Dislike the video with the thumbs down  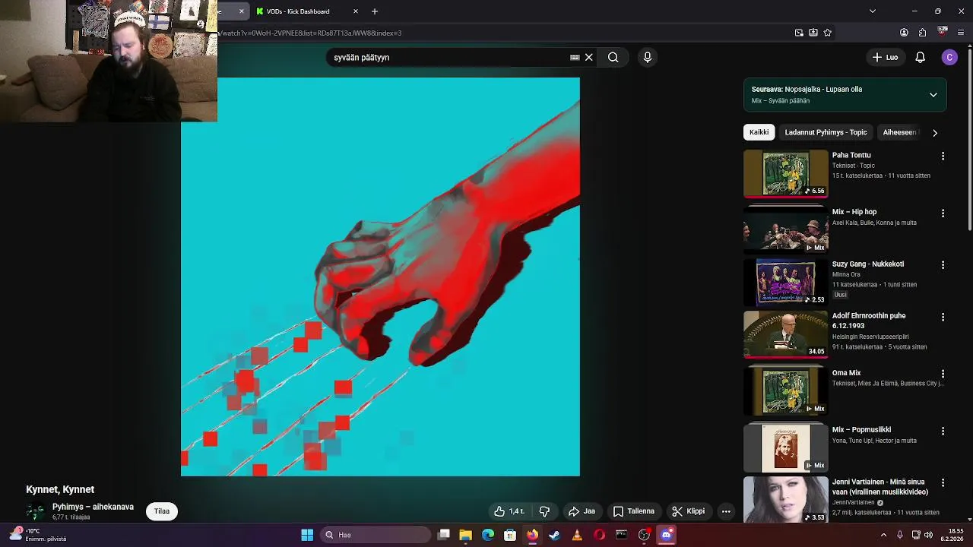(x=544, y=511)
